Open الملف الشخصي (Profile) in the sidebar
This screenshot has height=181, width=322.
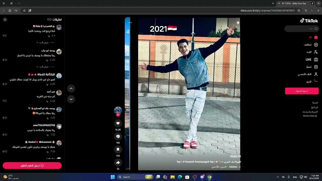pyautogui.click(x=308, y=74)
